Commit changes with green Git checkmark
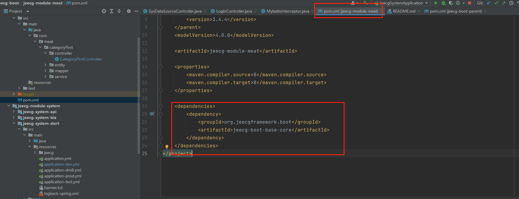Image resolution: width=519 pixels, height=199 pixels. tap(496, 3)
